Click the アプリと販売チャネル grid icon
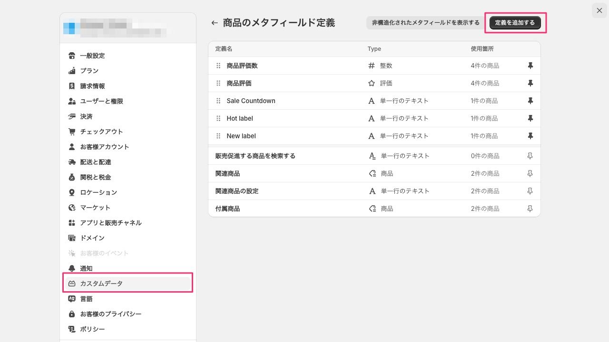The image size is (609, 342). 72,223
